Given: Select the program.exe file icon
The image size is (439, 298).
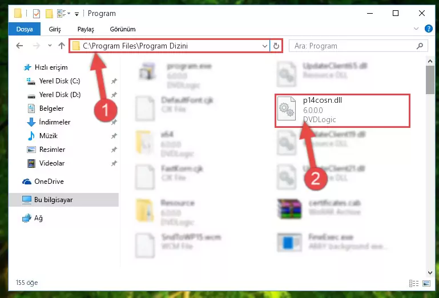Looking at the screenshot, I should (147, 71).
